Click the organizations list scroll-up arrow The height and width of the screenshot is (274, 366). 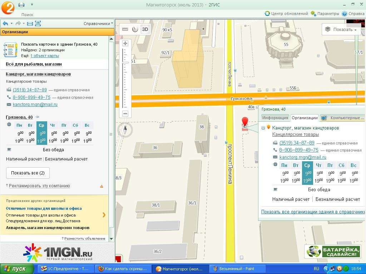click(112, 39)
